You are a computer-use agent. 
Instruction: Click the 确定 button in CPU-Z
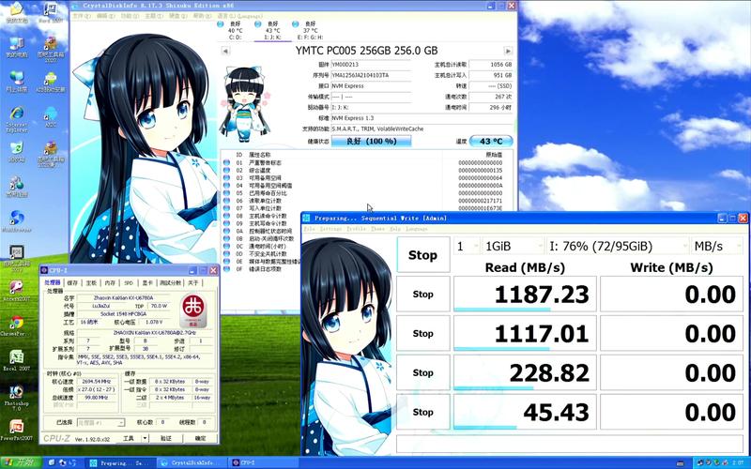pos(197,438)
